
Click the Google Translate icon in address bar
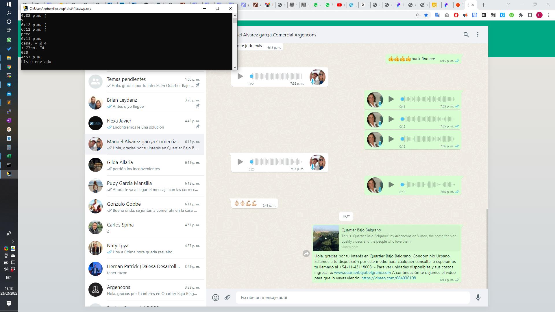[x=437, y=15]
